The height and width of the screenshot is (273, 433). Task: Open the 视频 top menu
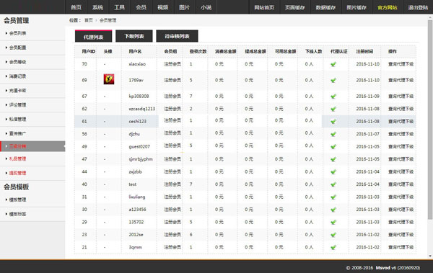click(162, 7)
